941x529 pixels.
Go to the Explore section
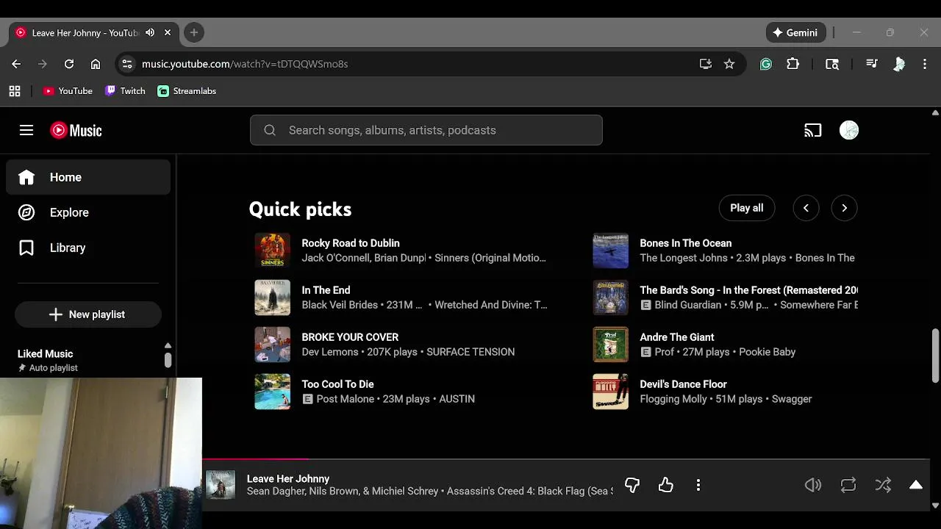(x=69, y=212)
